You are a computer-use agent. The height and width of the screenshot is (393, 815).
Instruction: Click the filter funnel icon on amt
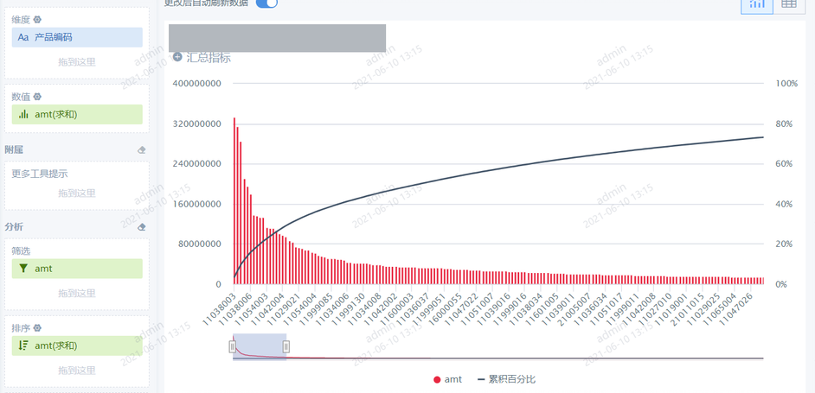23,269
